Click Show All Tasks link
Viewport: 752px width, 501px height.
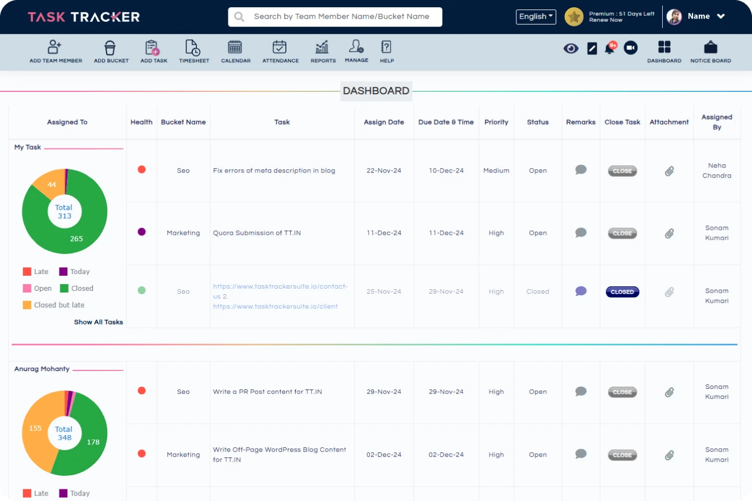[x=98, y=322]
